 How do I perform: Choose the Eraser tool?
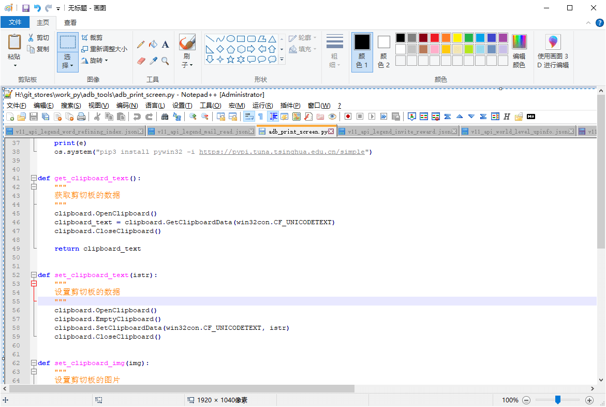[141, 61]
